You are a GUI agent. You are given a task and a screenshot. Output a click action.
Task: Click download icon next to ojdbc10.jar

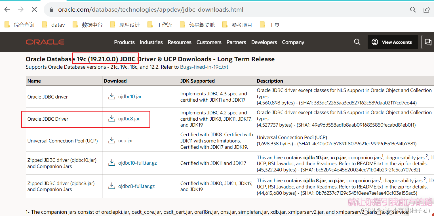(112, 96)
